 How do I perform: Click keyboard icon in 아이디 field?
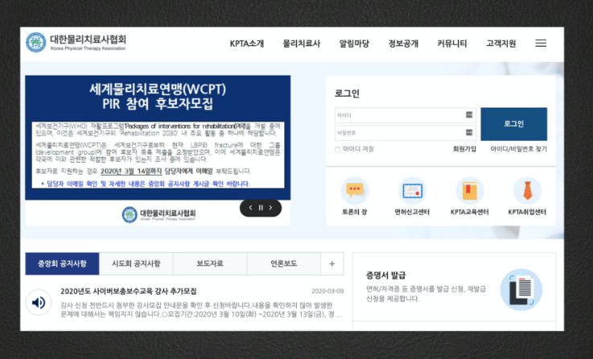click(469, 114)
